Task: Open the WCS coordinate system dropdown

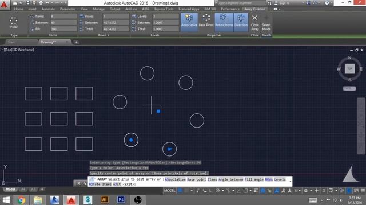Action: click(349, 88)
